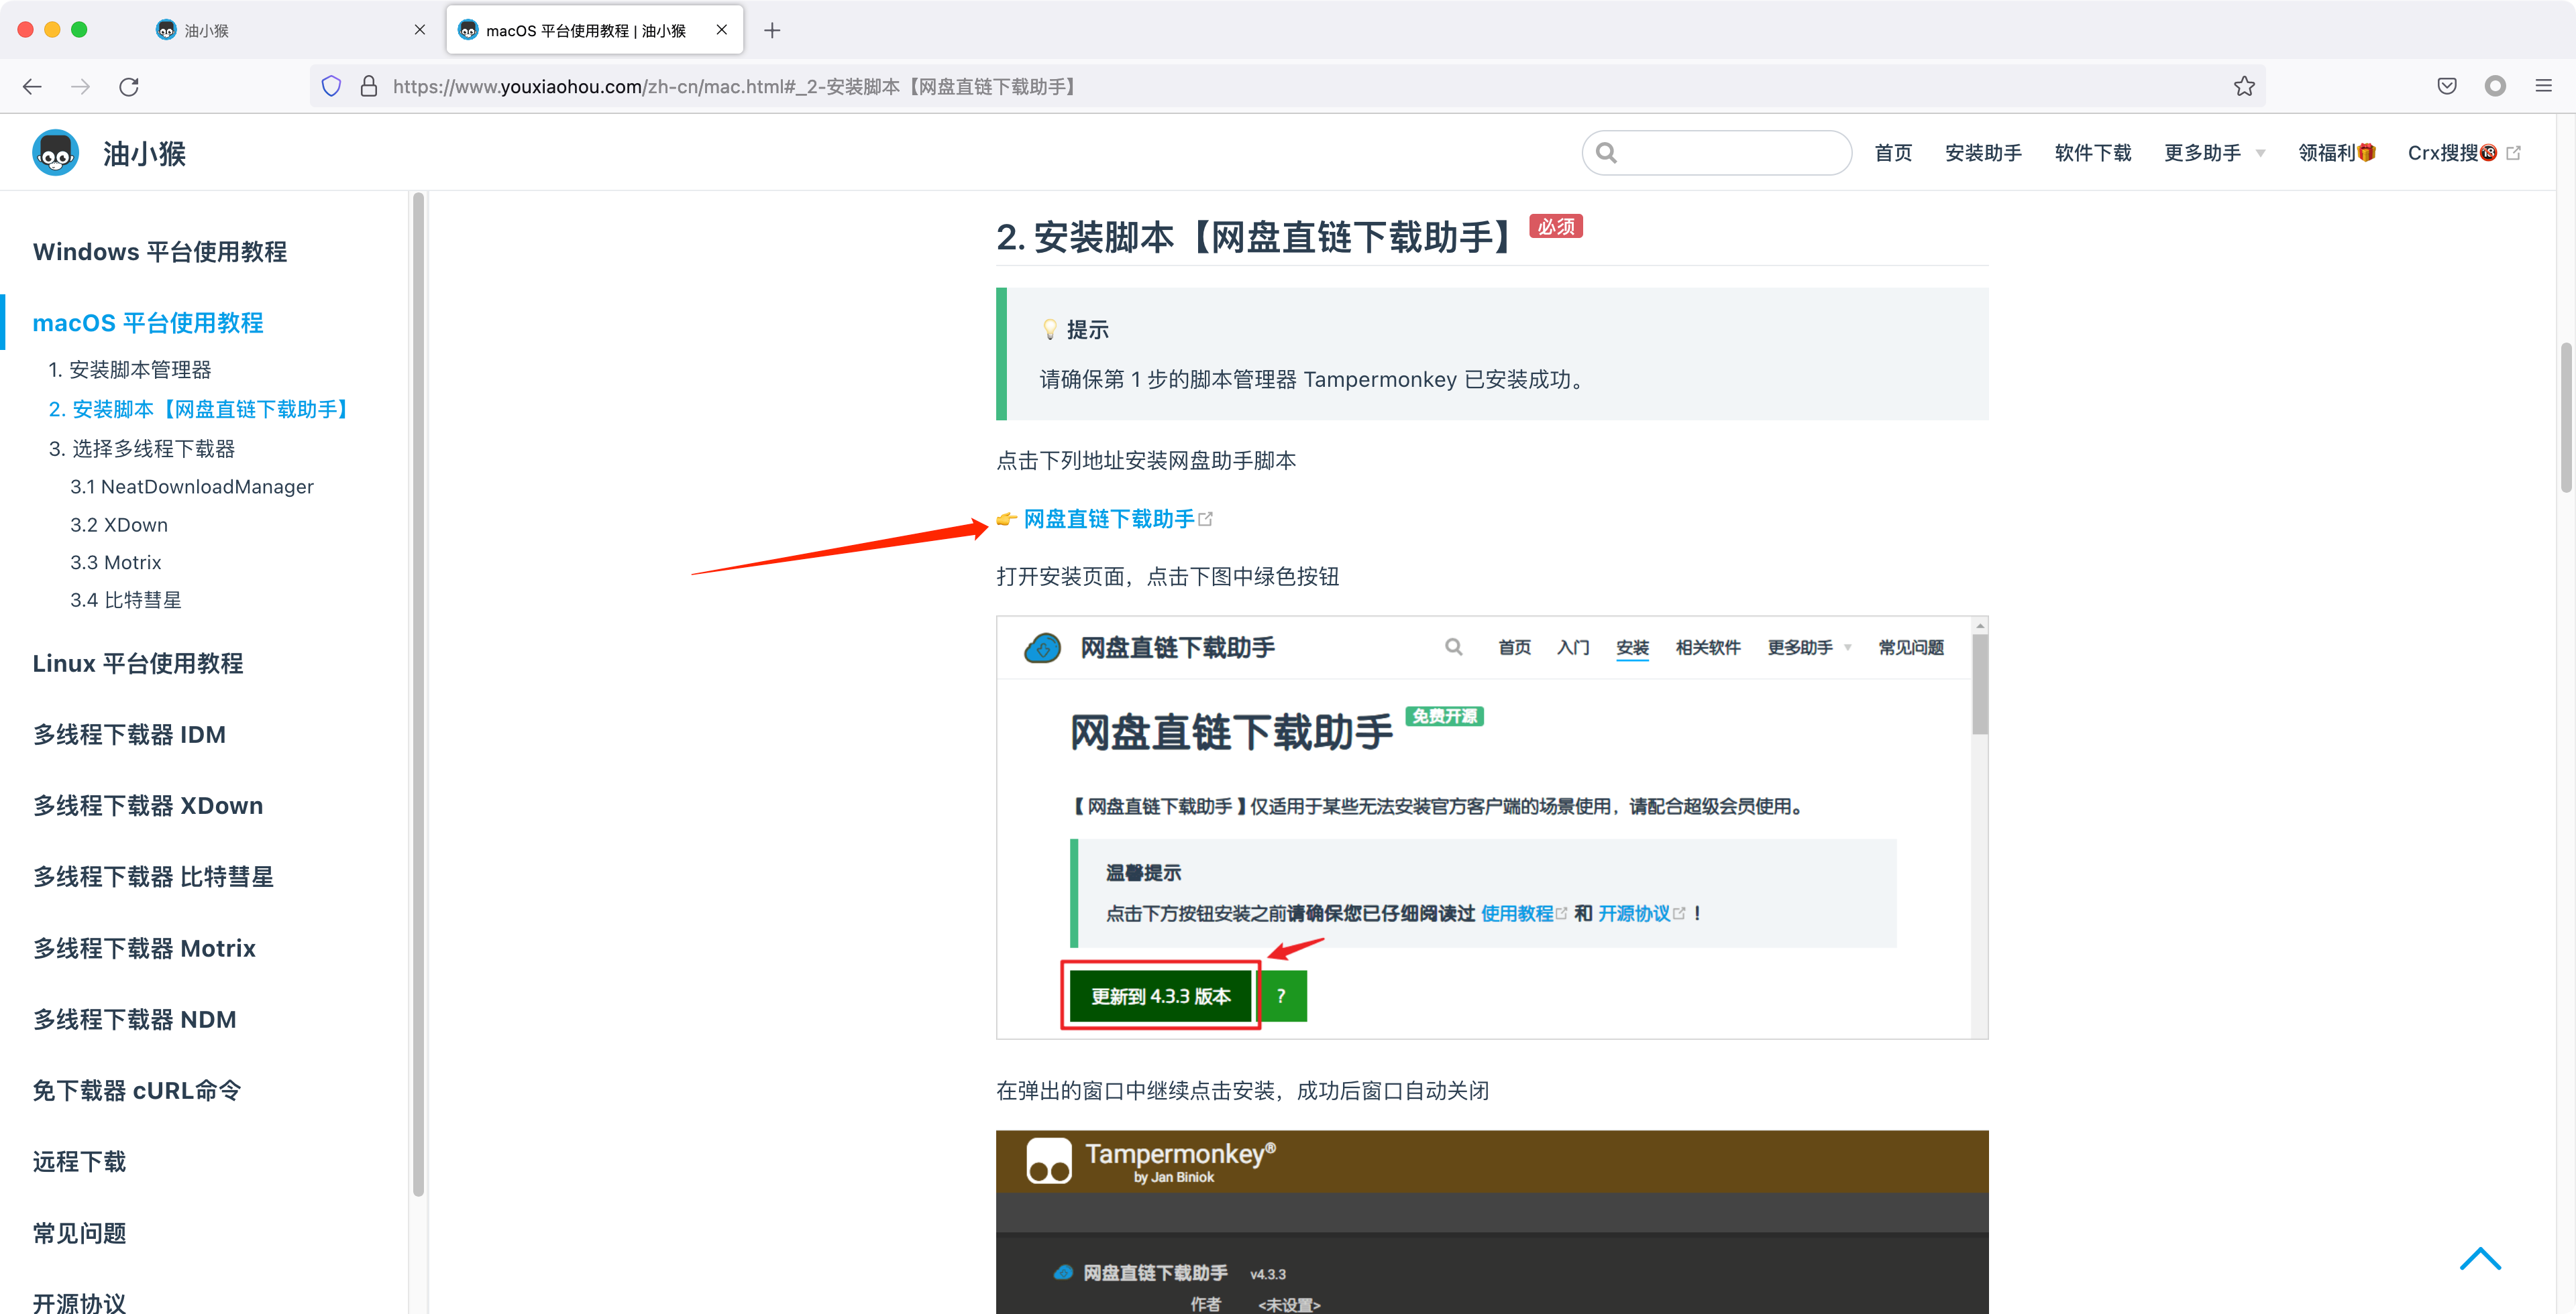2576x1314 pixels.
Task: Click the 提示 tip box title
Action: coord(1087,330)
